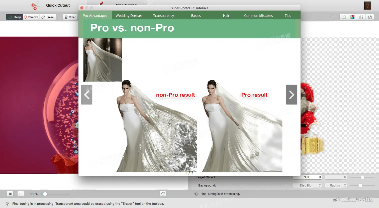Click the Clear button with trash icon
The width and height of the screenshot is (379, 208).
[x=70, y=17]
